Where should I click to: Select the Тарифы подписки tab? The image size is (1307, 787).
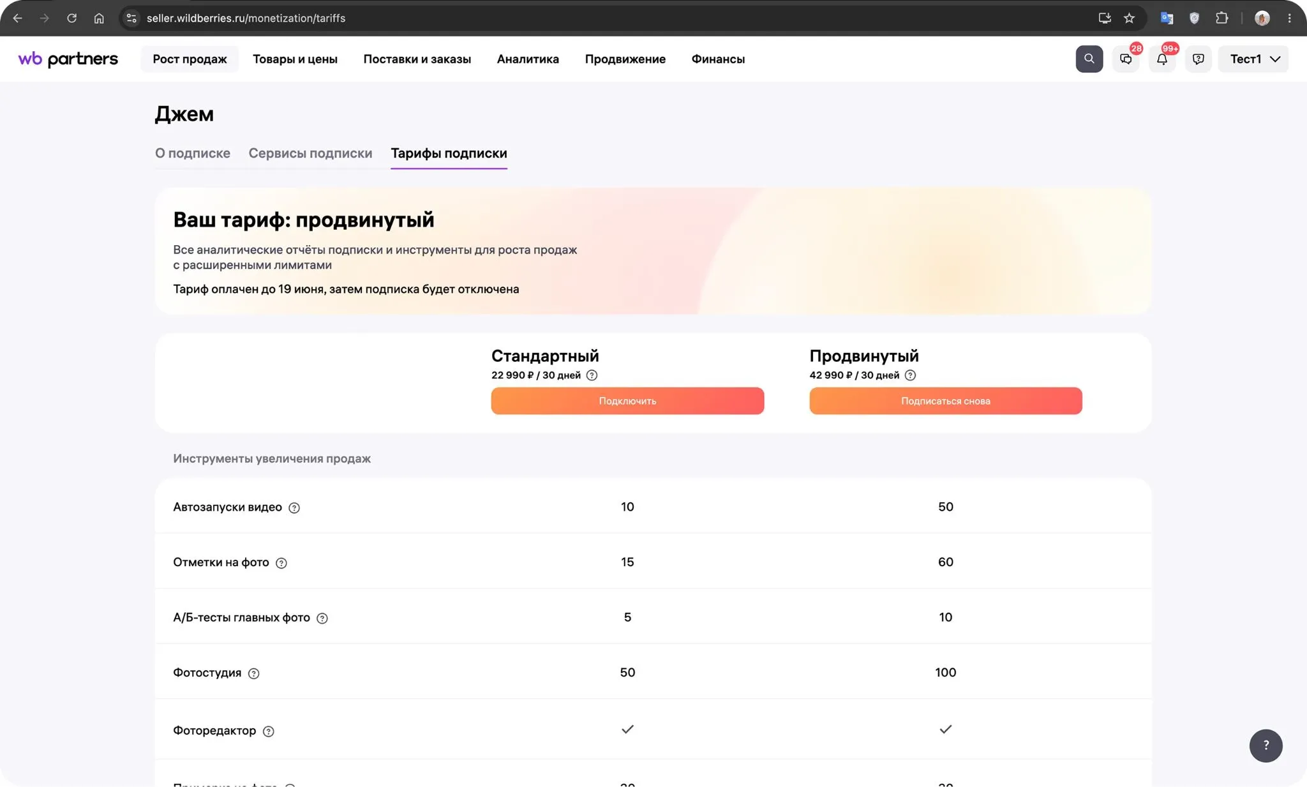449,153
